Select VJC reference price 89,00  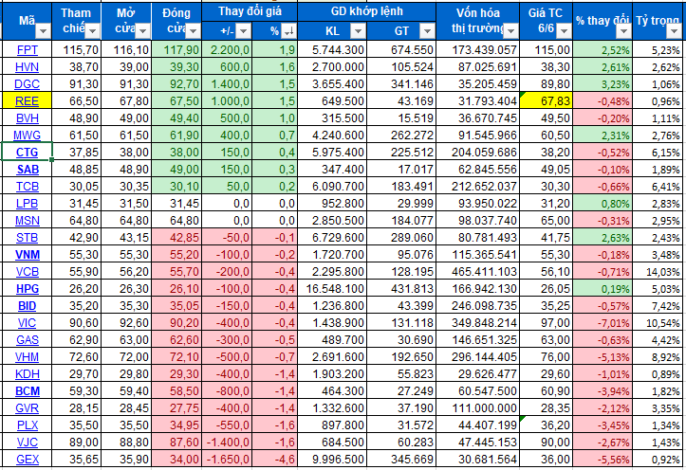point(76,442)
